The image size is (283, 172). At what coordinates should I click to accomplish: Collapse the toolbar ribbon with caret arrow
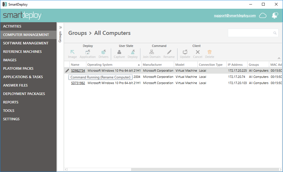tap(279, 58)
